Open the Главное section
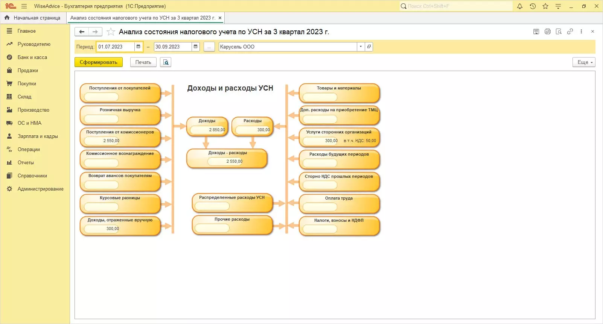The image size is (603, 324). pyautogui.click(x=27, y=31)
